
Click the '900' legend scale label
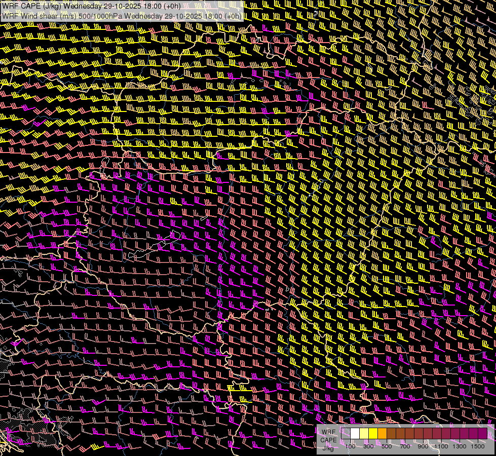tap(423, 446)
